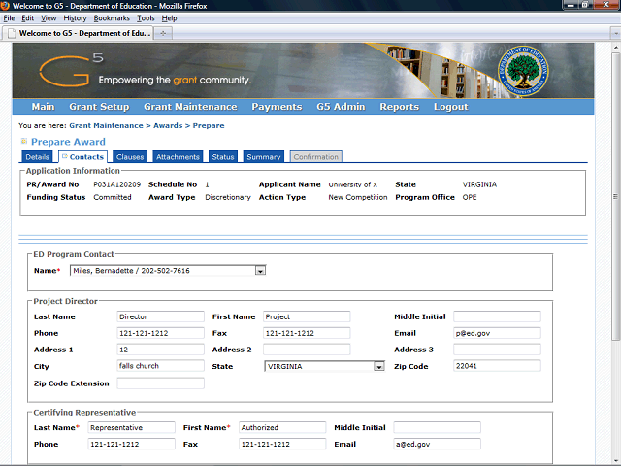The height and width of the screenshot is (466, 621).
Task: Open the Bookmarks menu
Action: [112, 18]
